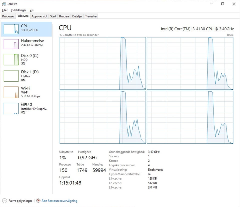Image resolution: width=240 pixels, height=207 pixels.
Task: Click the Processer count 150
Action: pos(63,170)
